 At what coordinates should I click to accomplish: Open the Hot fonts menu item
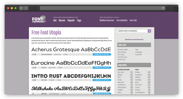(55, 21)
